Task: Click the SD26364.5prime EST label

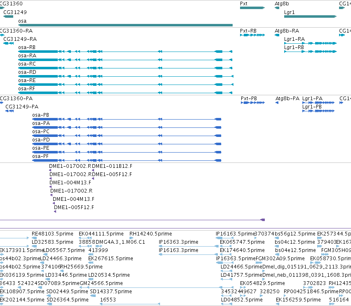Action: (68, 300)
